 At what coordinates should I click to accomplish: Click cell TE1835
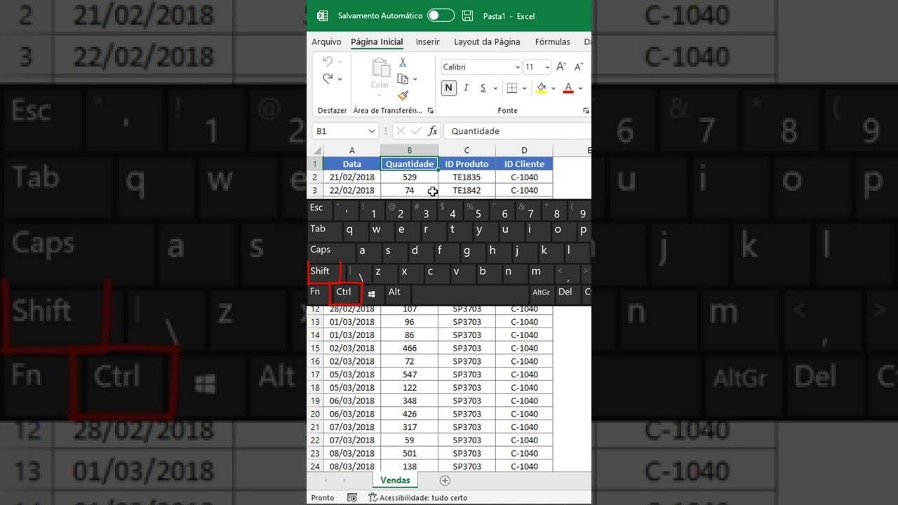pos(467,177)
